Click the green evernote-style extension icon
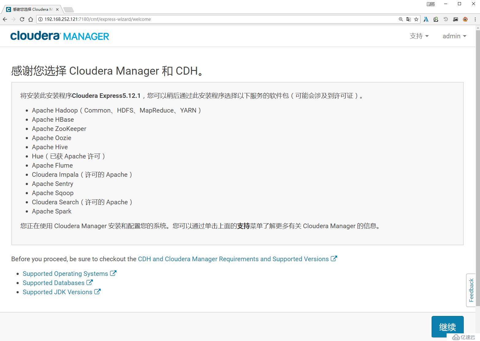480x341 pixels. pyautogui.click(x=436, y=19)
